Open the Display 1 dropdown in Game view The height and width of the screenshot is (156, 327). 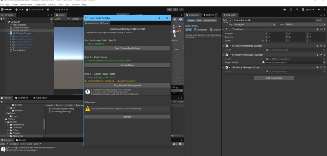(x=77, y=19)
